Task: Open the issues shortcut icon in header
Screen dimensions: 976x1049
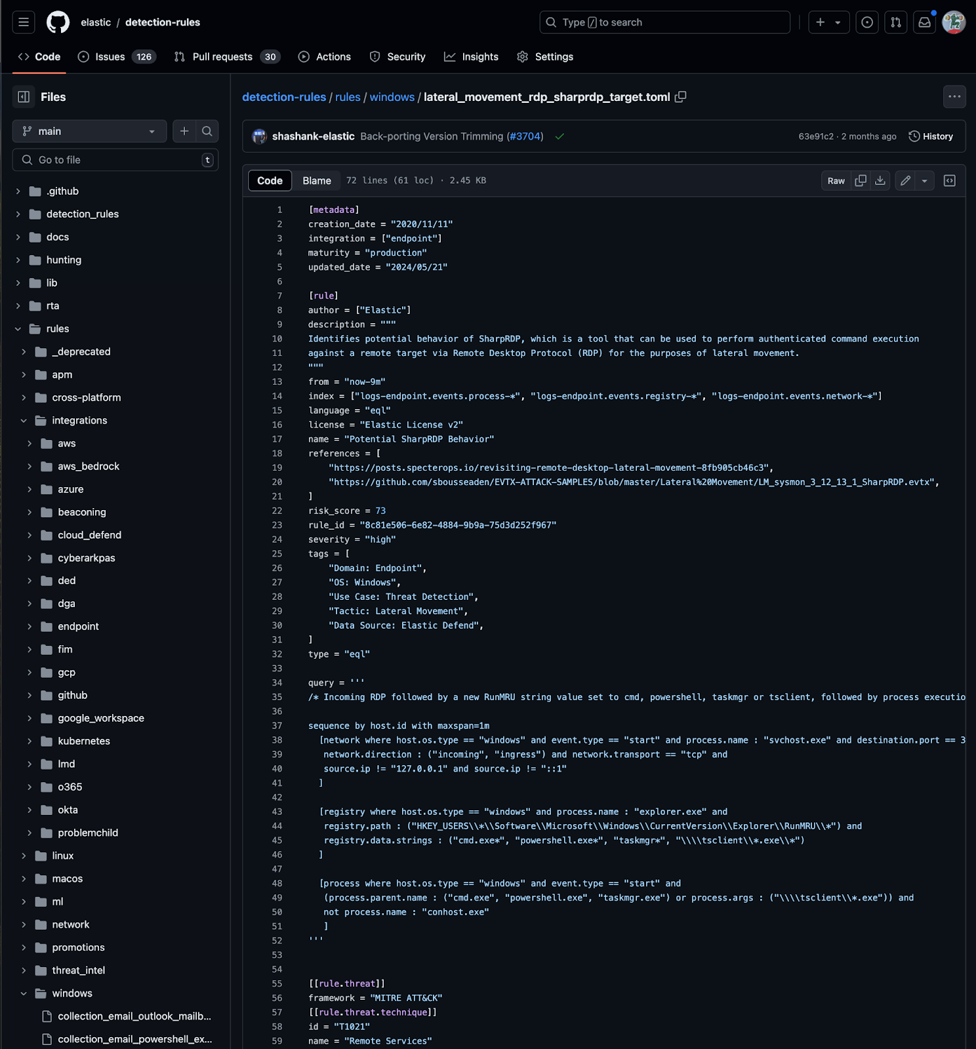Action: [x=867, y=22]
